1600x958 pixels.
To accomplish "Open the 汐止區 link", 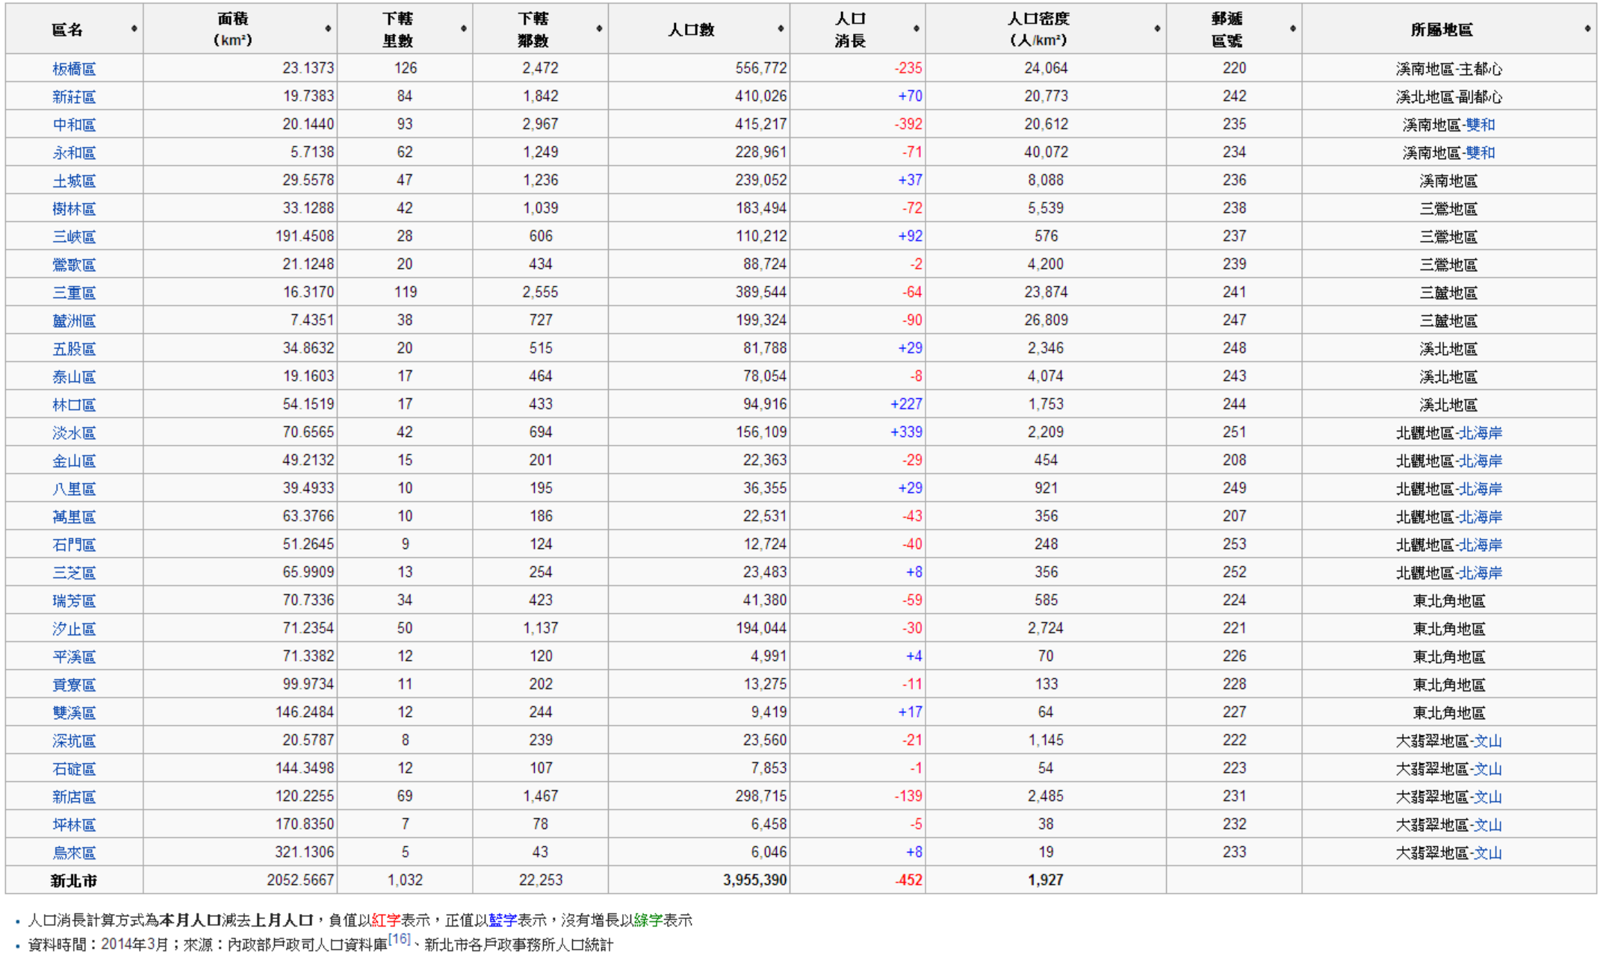I will (74, 629).
